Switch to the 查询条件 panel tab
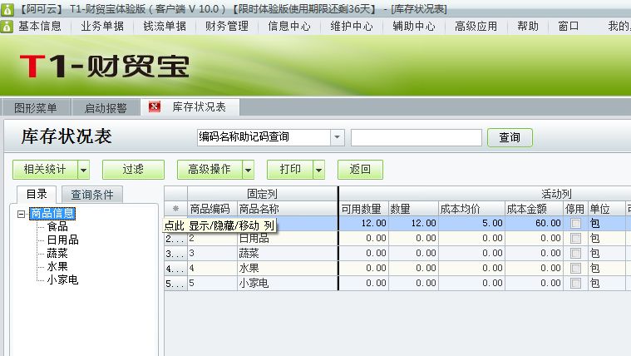 pyautogui.click(x=92, y=195)
